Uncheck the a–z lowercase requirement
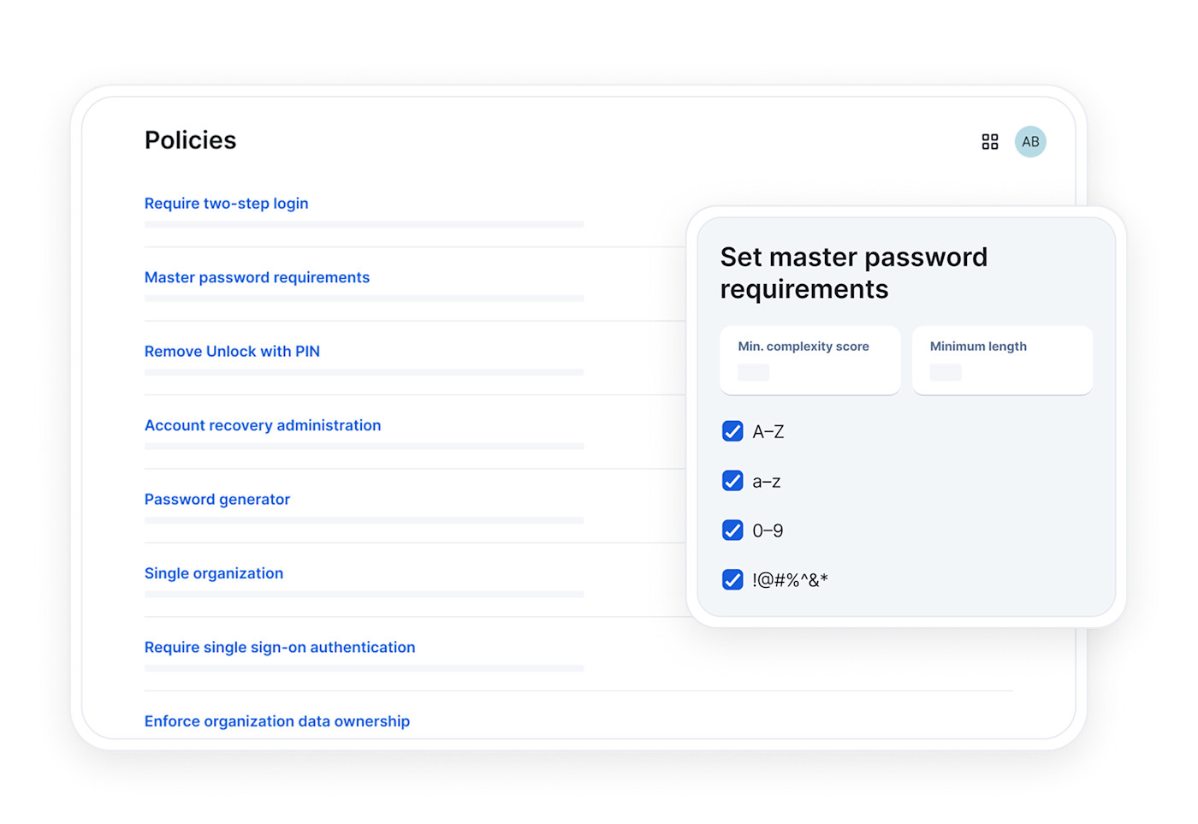This screenshot has height=824, width=1198. click(732, 481)
